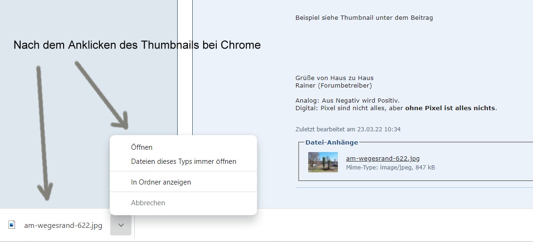This screenshot has height=242, width=533.
Task: Click the left grey arrow pointing at download
Action: tap(42, 132)
